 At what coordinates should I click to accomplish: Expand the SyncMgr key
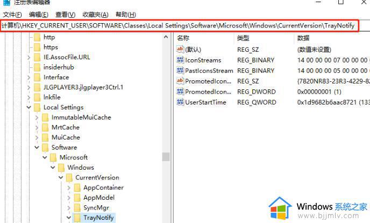click(x=69, y=208)
